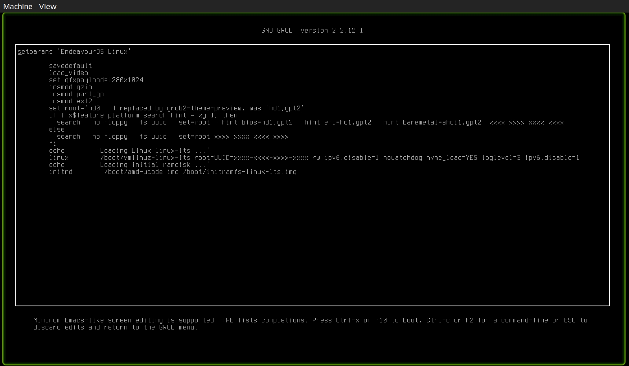
Task: Click the GNU GRUB version title text
Action: [312, 30]
